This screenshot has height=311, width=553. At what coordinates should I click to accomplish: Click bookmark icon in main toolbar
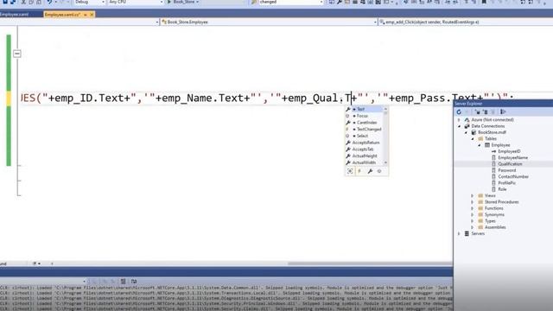pyautogui.click(x=484, y=2)
